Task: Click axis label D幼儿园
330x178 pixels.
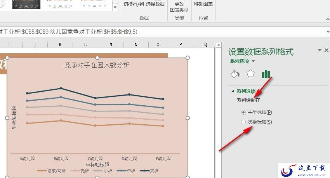Action: (x=129, y=159)
